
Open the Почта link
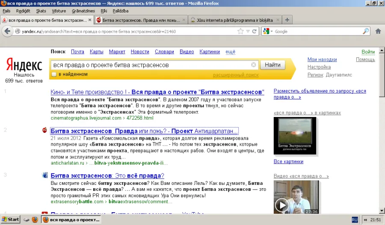[x=77, y=52]
